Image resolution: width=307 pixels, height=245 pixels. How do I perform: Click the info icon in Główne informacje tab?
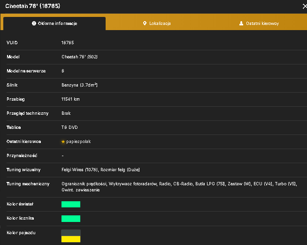coord(34,24)
